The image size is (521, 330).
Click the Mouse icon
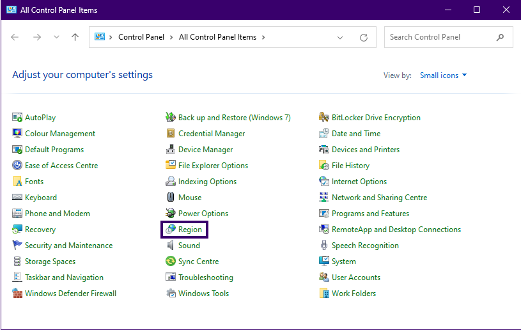click(171, 197)
